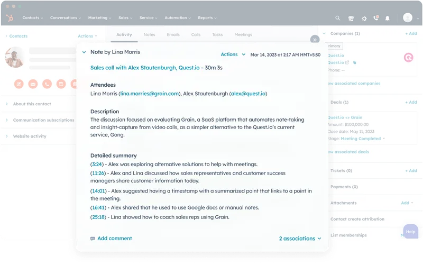The width and height of the screenshot is (423, 265).
Task: Click the view associated deals link
Action: click(x=348, y=152)
